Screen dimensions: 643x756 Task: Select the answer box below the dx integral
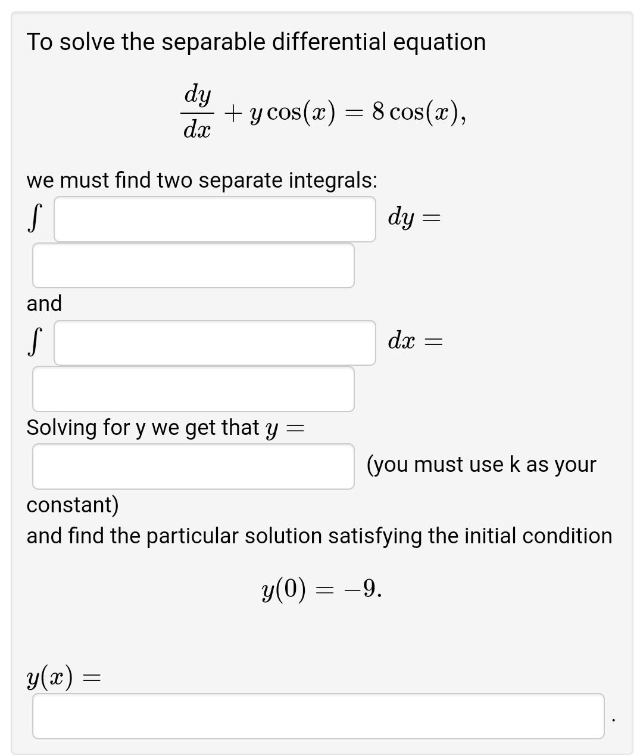[x=192, y=389]
